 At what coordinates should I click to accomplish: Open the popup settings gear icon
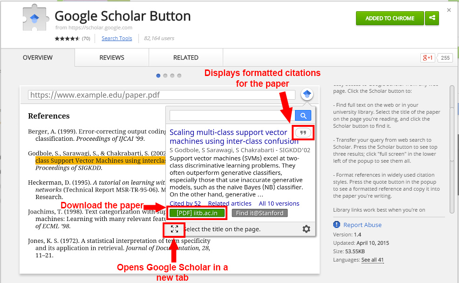pyautogui.click(x=306, y=229)
